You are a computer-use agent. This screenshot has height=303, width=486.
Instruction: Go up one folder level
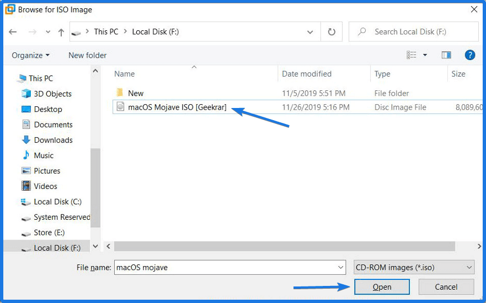coord(61,32)
